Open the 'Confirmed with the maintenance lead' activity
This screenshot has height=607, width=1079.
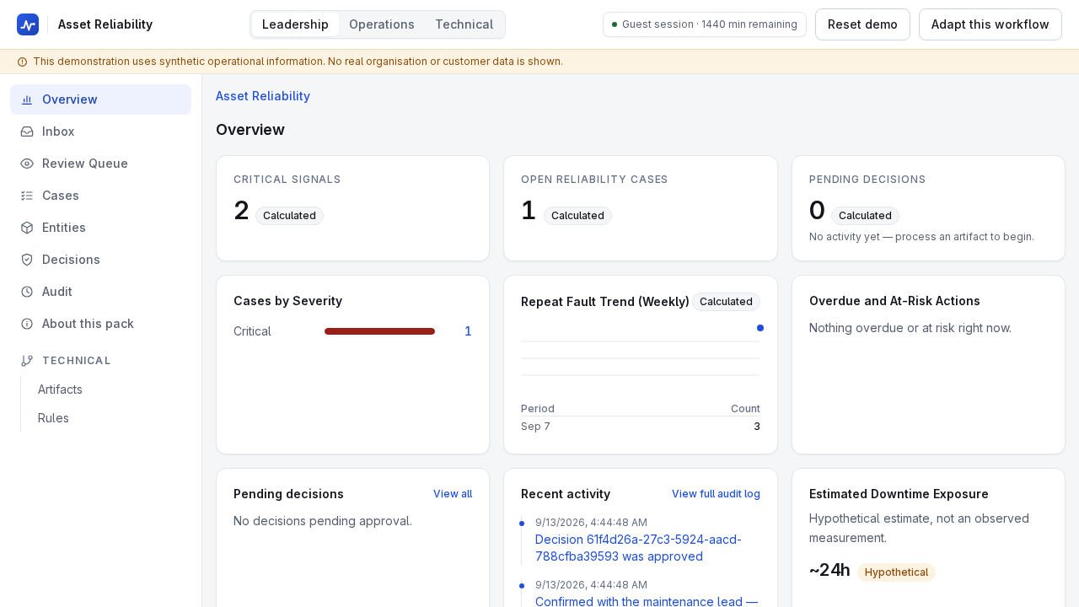[647, 601]
